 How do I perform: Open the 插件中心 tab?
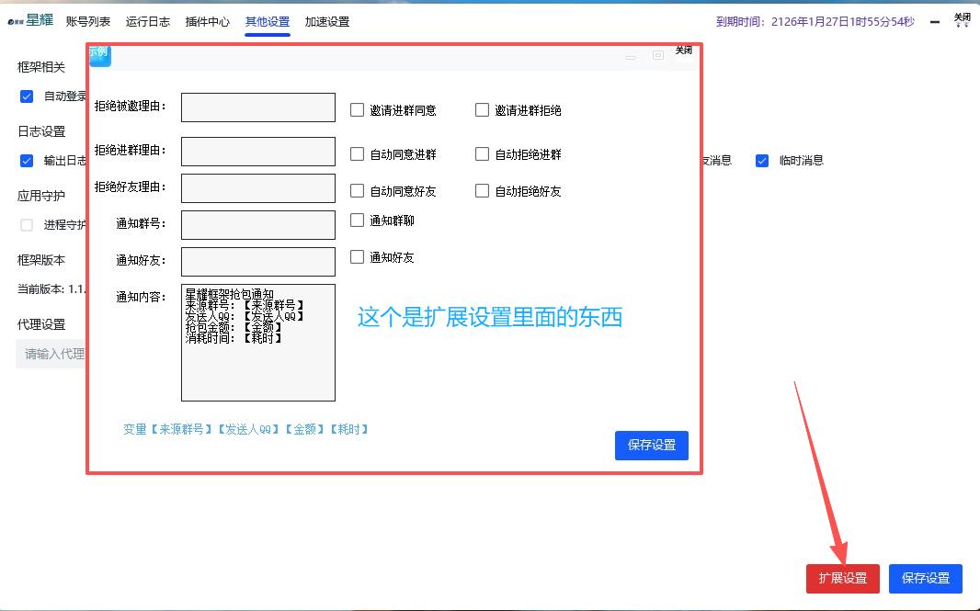pos(207,20)
